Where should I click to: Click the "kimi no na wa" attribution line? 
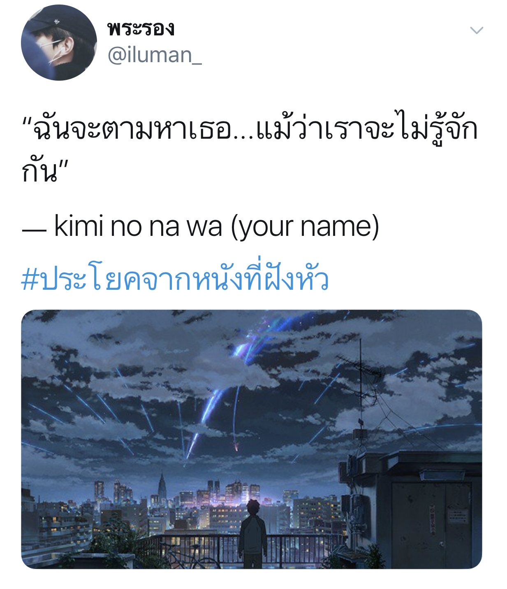tap(200, 226)
